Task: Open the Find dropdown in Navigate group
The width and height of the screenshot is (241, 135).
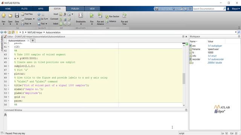Action: (x=43, y=24)
